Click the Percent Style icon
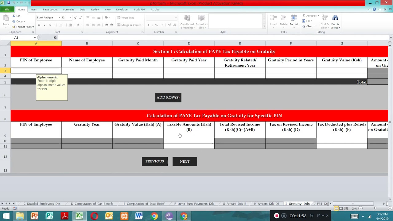 (156, 25)
